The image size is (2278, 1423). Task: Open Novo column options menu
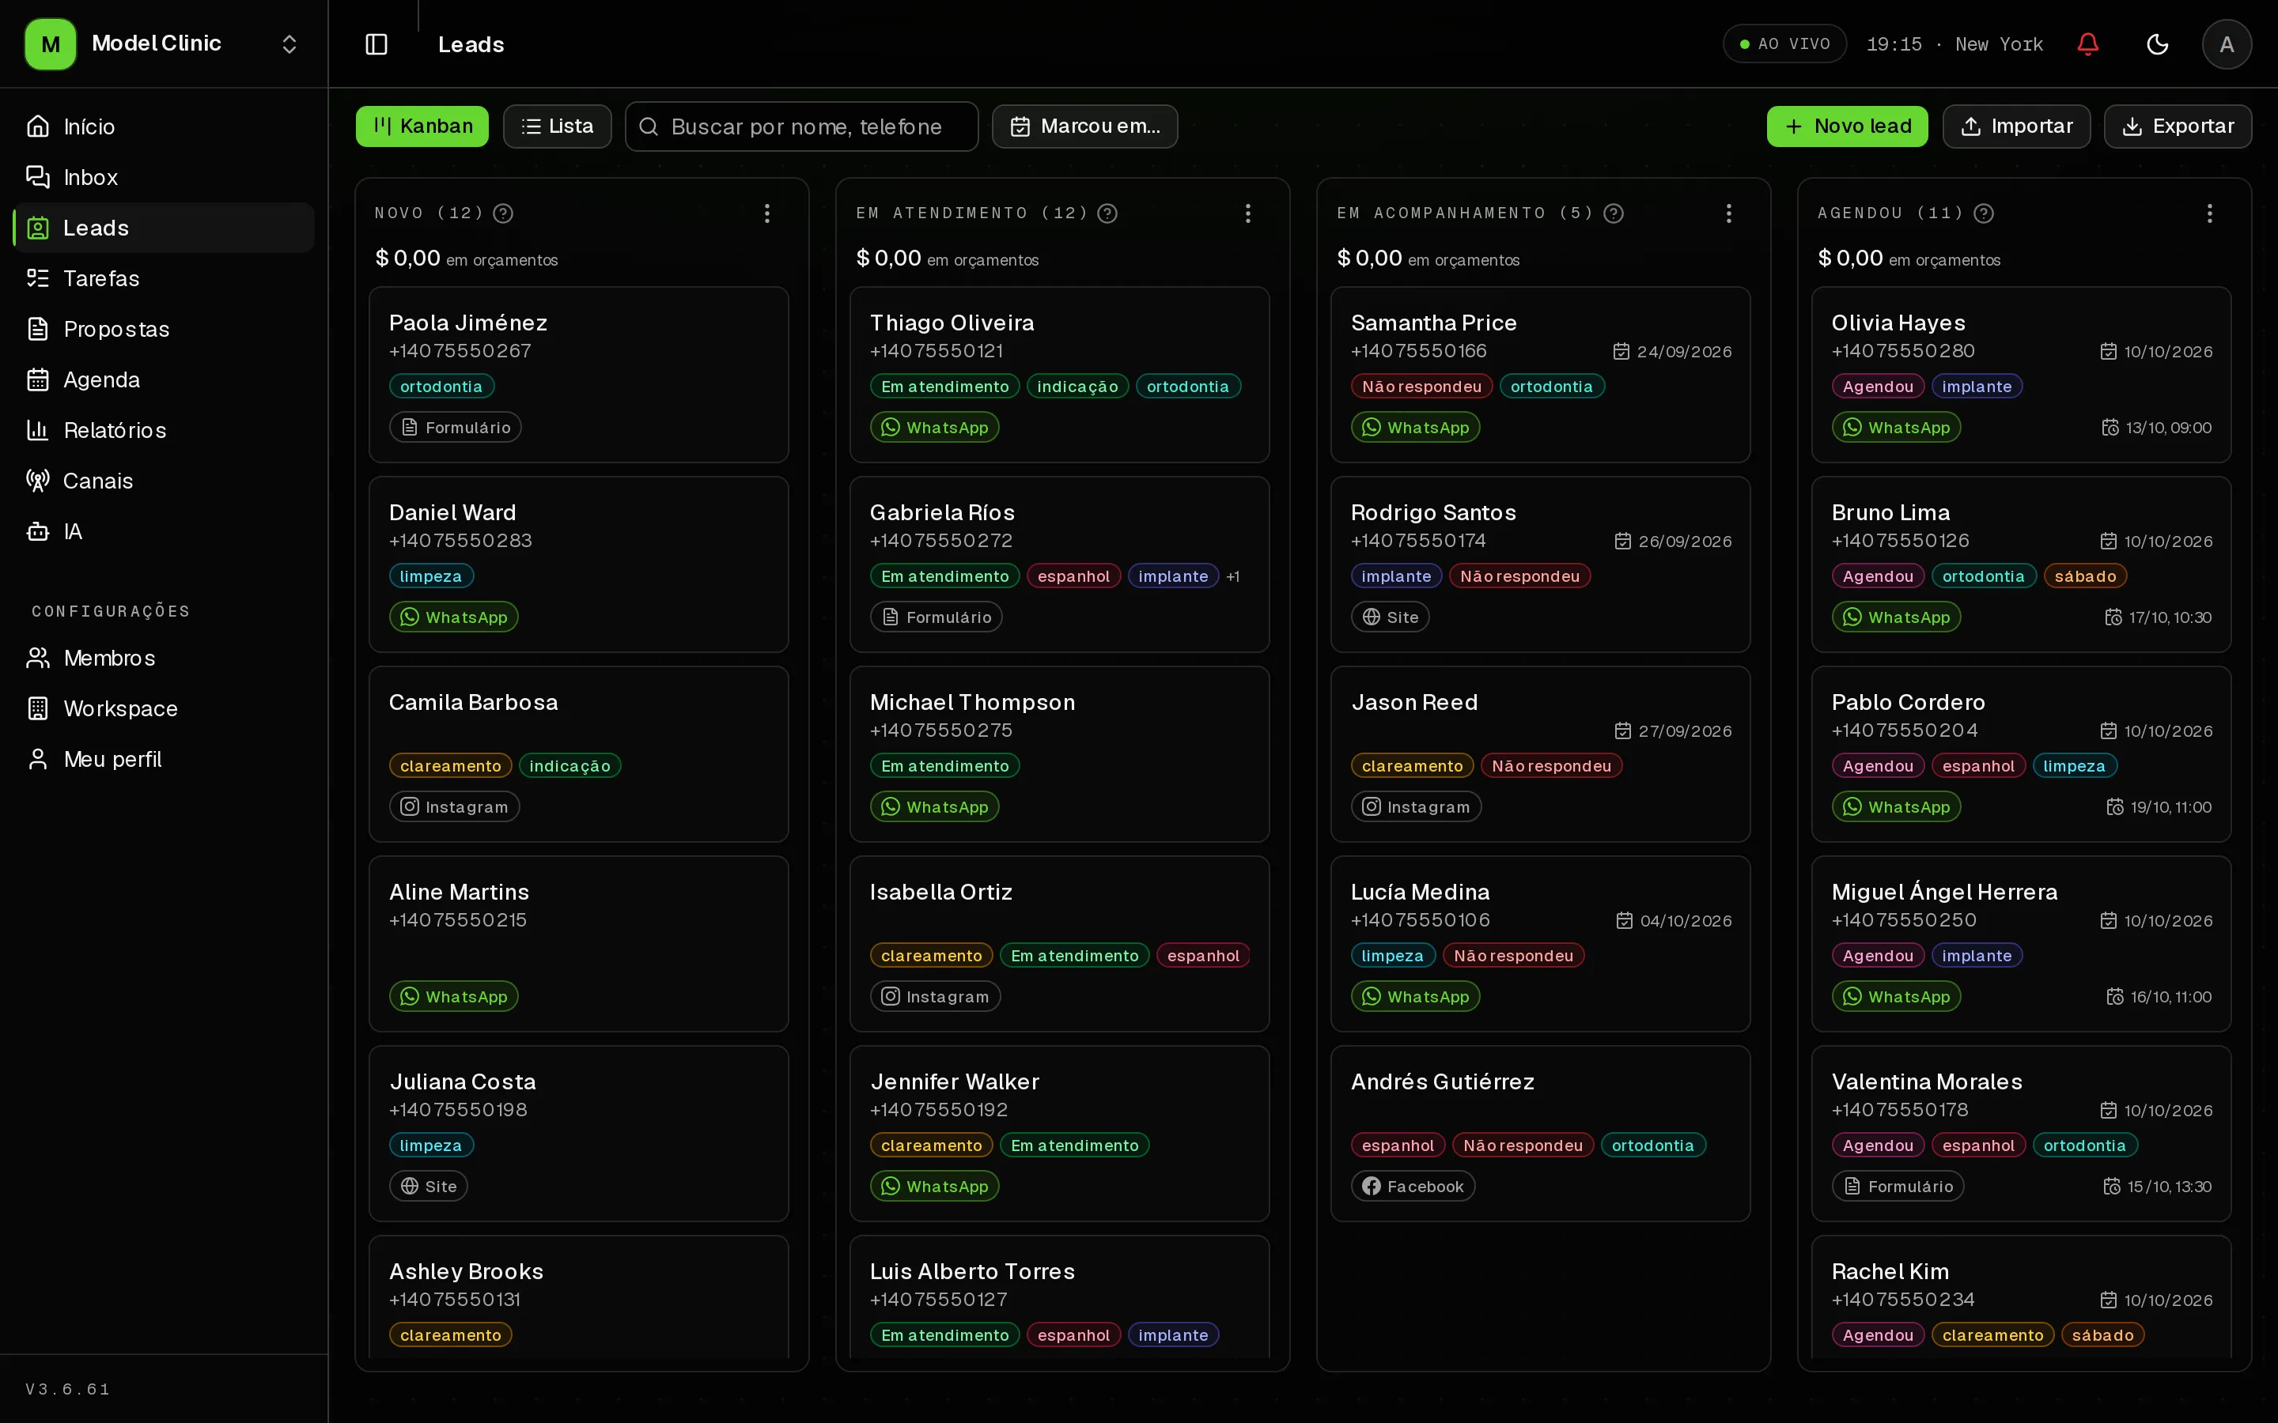(x=767, y=213)
